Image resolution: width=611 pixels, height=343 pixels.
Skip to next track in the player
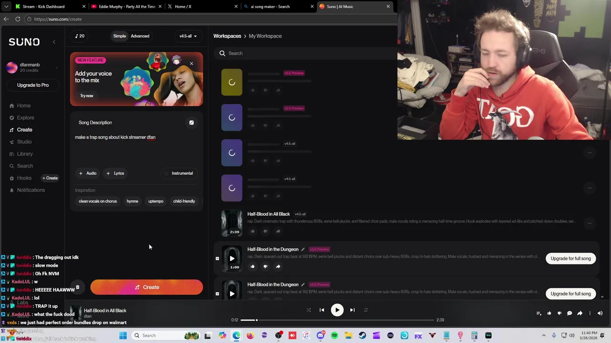point(352,310)
